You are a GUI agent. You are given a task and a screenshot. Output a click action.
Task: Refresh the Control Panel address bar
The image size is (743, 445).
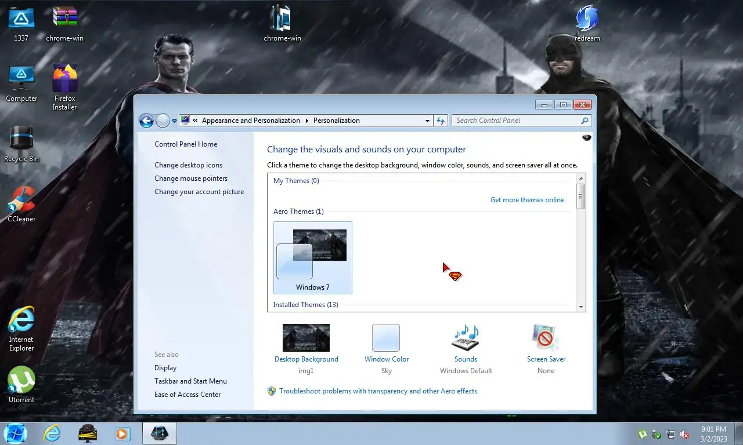[x=441, y=121]
